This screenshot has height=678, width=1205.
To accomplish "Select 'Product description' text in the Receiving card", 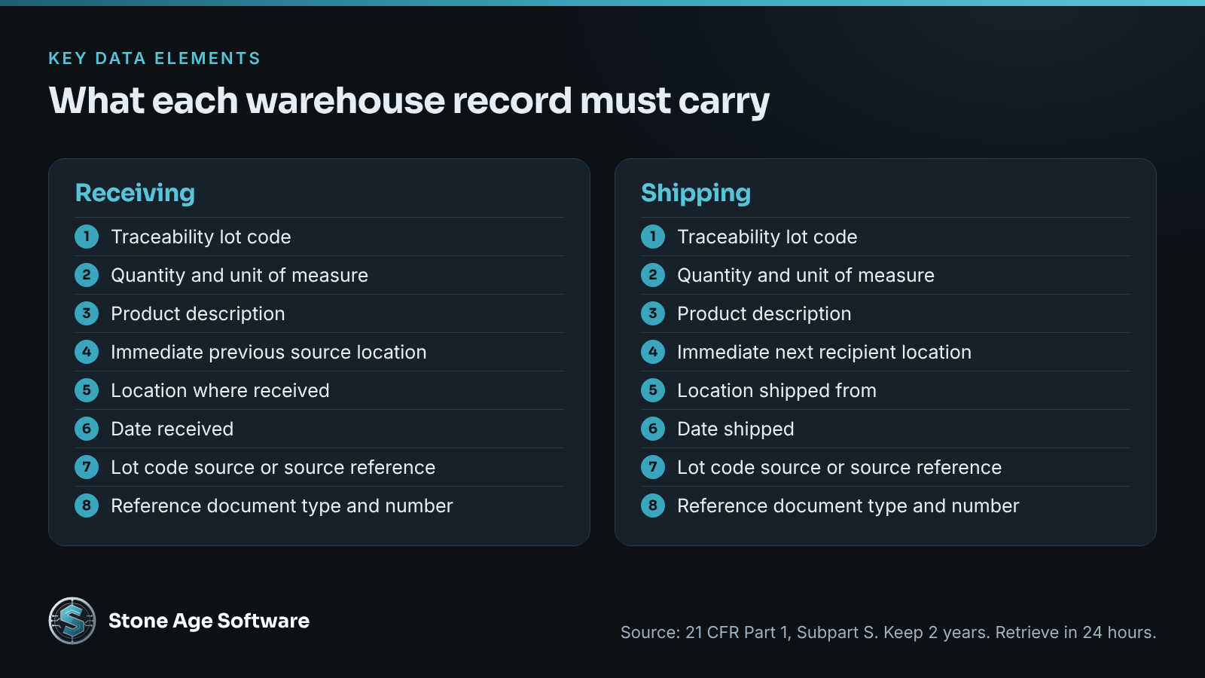I will [x=198, y=313].
